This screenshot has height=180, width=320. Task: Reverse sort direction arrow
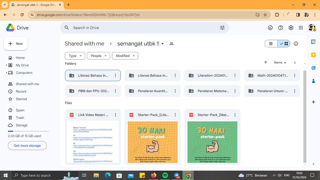pyautogui.click(x=266, y=62)
